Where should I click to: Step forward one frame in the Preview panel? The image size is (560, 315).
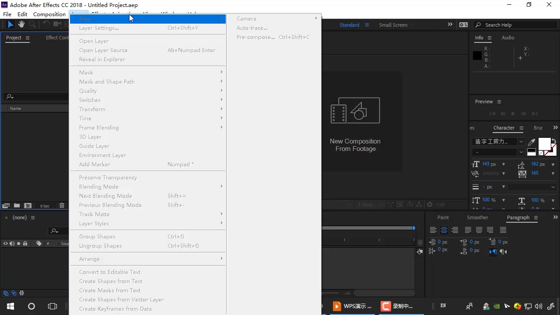[524, 114]
